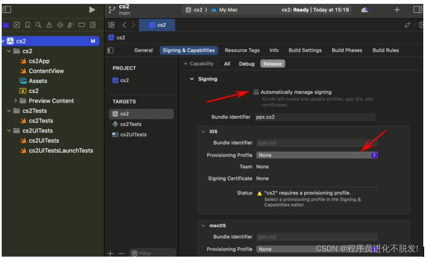Open the Info tab

(274, 50)
